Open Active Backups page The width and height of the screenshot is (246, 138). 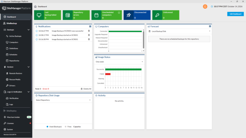(15, 36)
